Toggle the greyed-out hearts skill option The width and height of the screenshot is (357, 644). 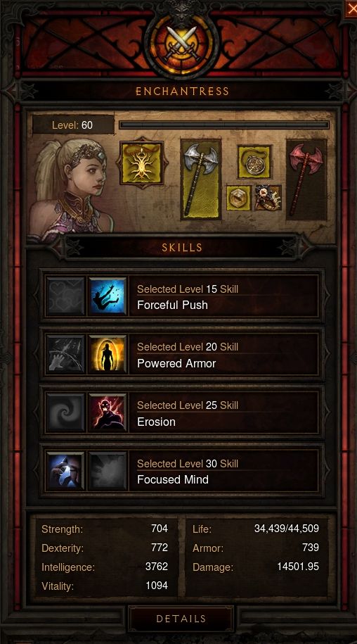coord(65,296)
